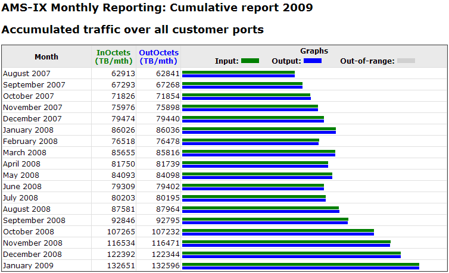Screen dimensions: 449x273
Task: Select the August 2008 row label
Action: point(27,209)
